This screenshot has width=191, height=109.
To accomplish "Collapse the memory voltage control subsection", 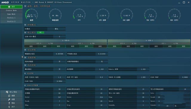I will (x=25, y=73).
